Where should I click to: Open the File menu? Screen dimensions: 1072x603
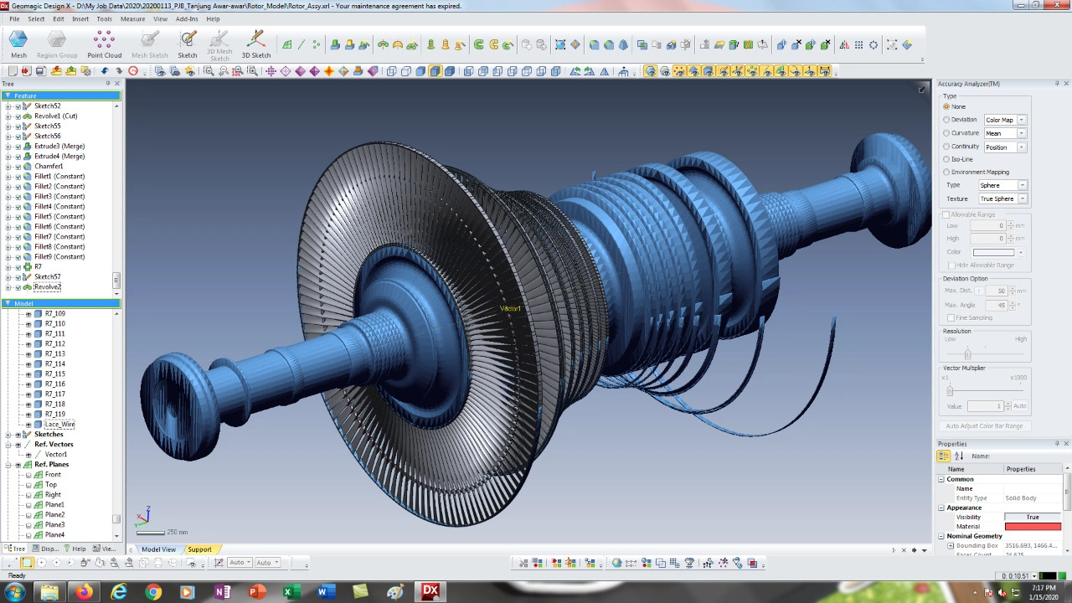[x=14, y=18]
